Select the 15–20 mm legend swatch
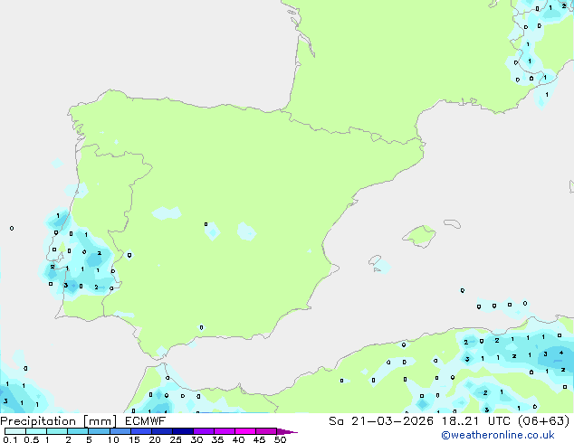 click(141, 431)
